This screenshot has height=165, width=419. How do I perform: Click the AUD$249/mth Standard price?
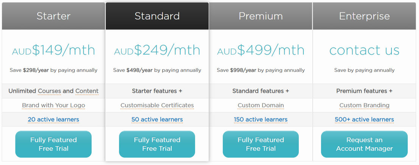coord(157,50)
